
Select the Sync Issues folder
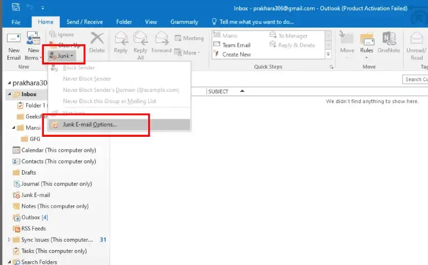pyautogui.click(x=57, y=240)
